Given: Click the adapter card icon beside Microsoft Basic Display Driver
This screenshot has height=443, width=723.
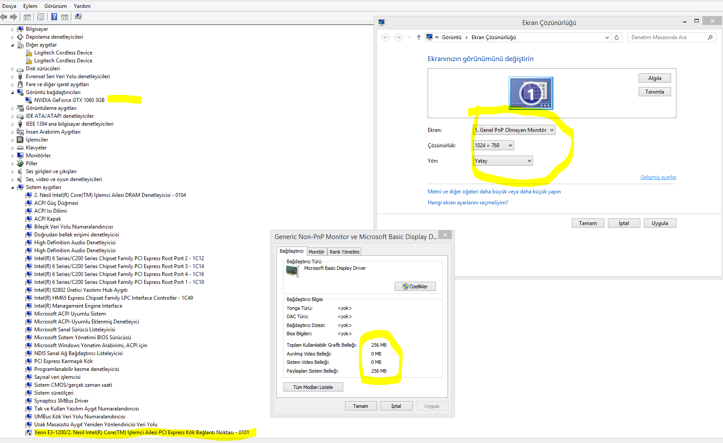Looking at the screenshot, I should point(292,271).
